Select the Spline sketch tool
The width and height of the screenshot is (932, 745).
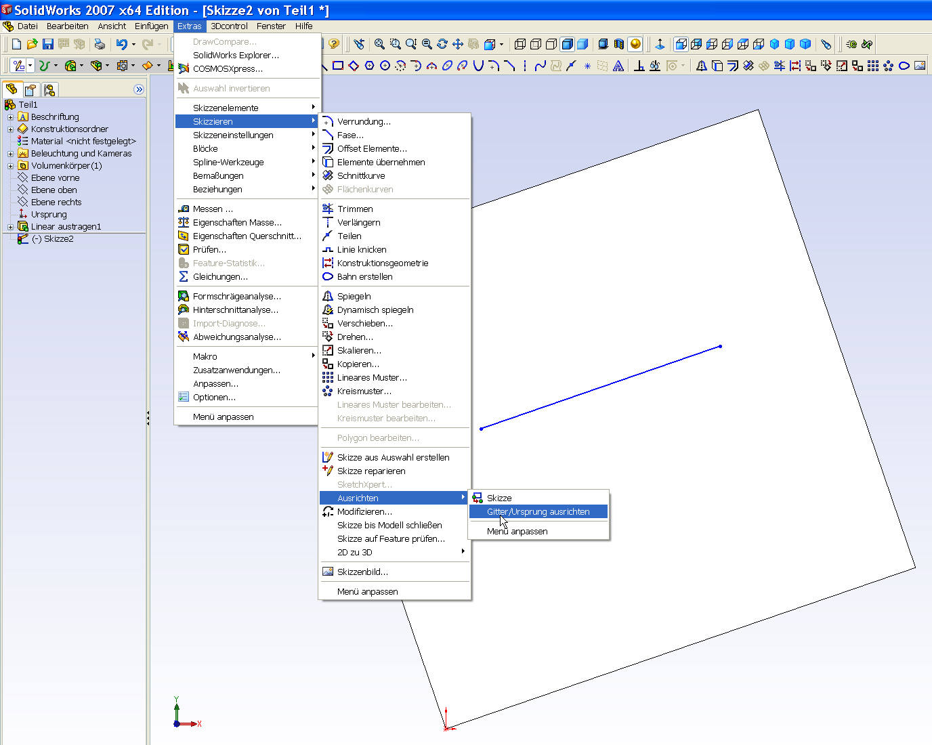[541, 66]
